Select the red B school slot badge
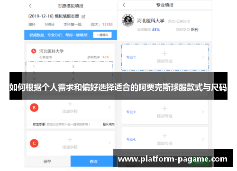This screenshot has height=171, width=237. tap(34, 108)
